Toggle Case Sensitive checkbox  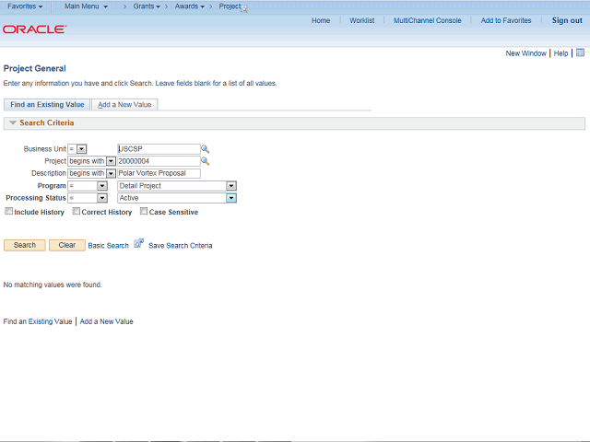(x=144, y=211)
